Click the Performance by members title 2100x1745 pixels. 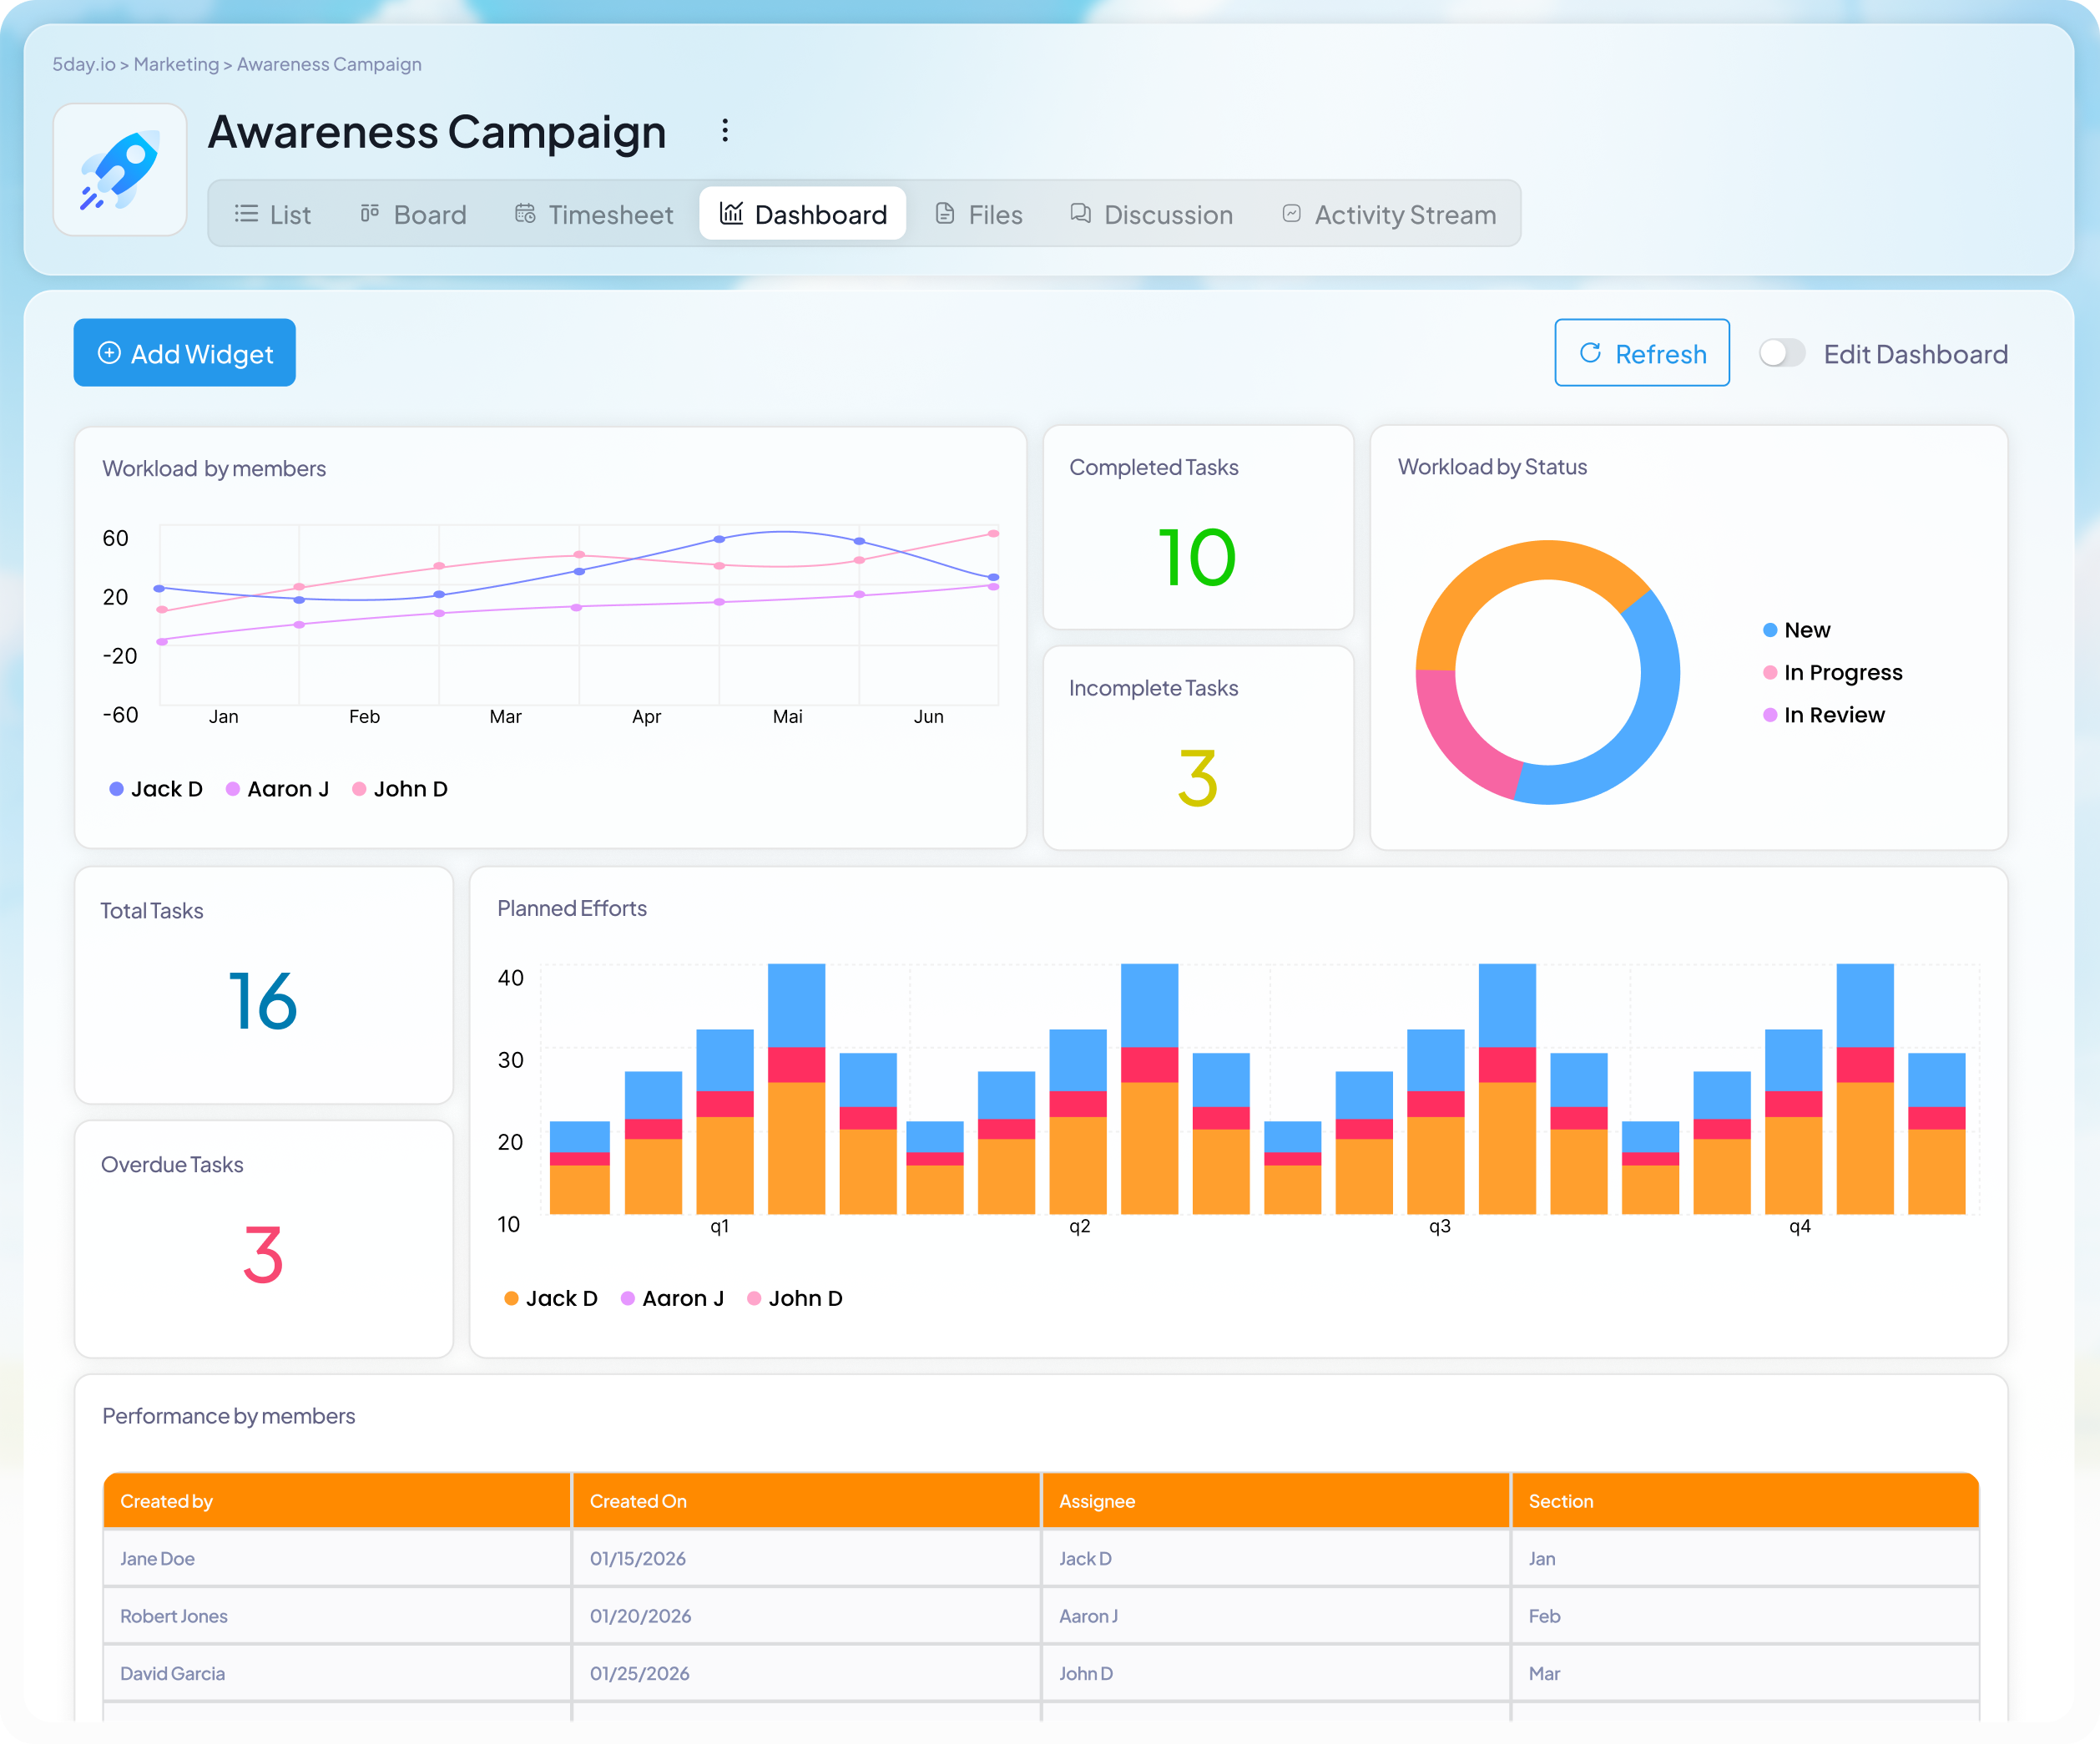pos(229,1416)
